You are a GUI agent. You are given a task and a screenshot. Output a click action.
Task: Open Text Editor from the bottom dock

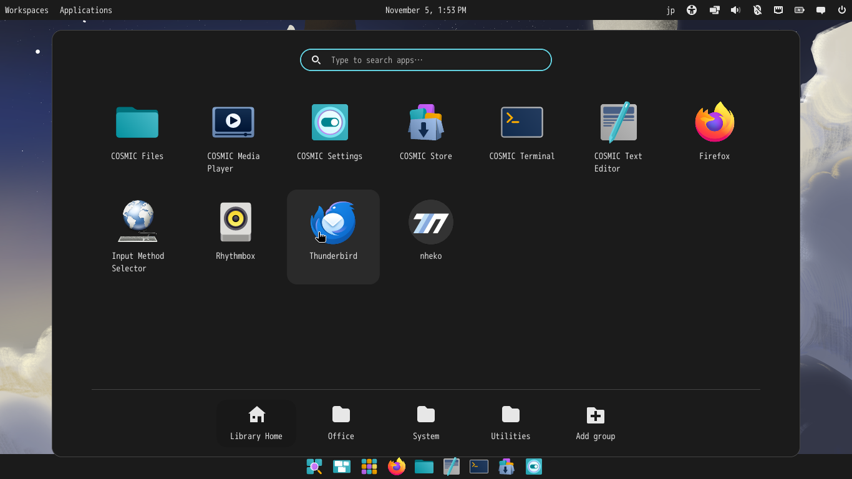(452, 467)
